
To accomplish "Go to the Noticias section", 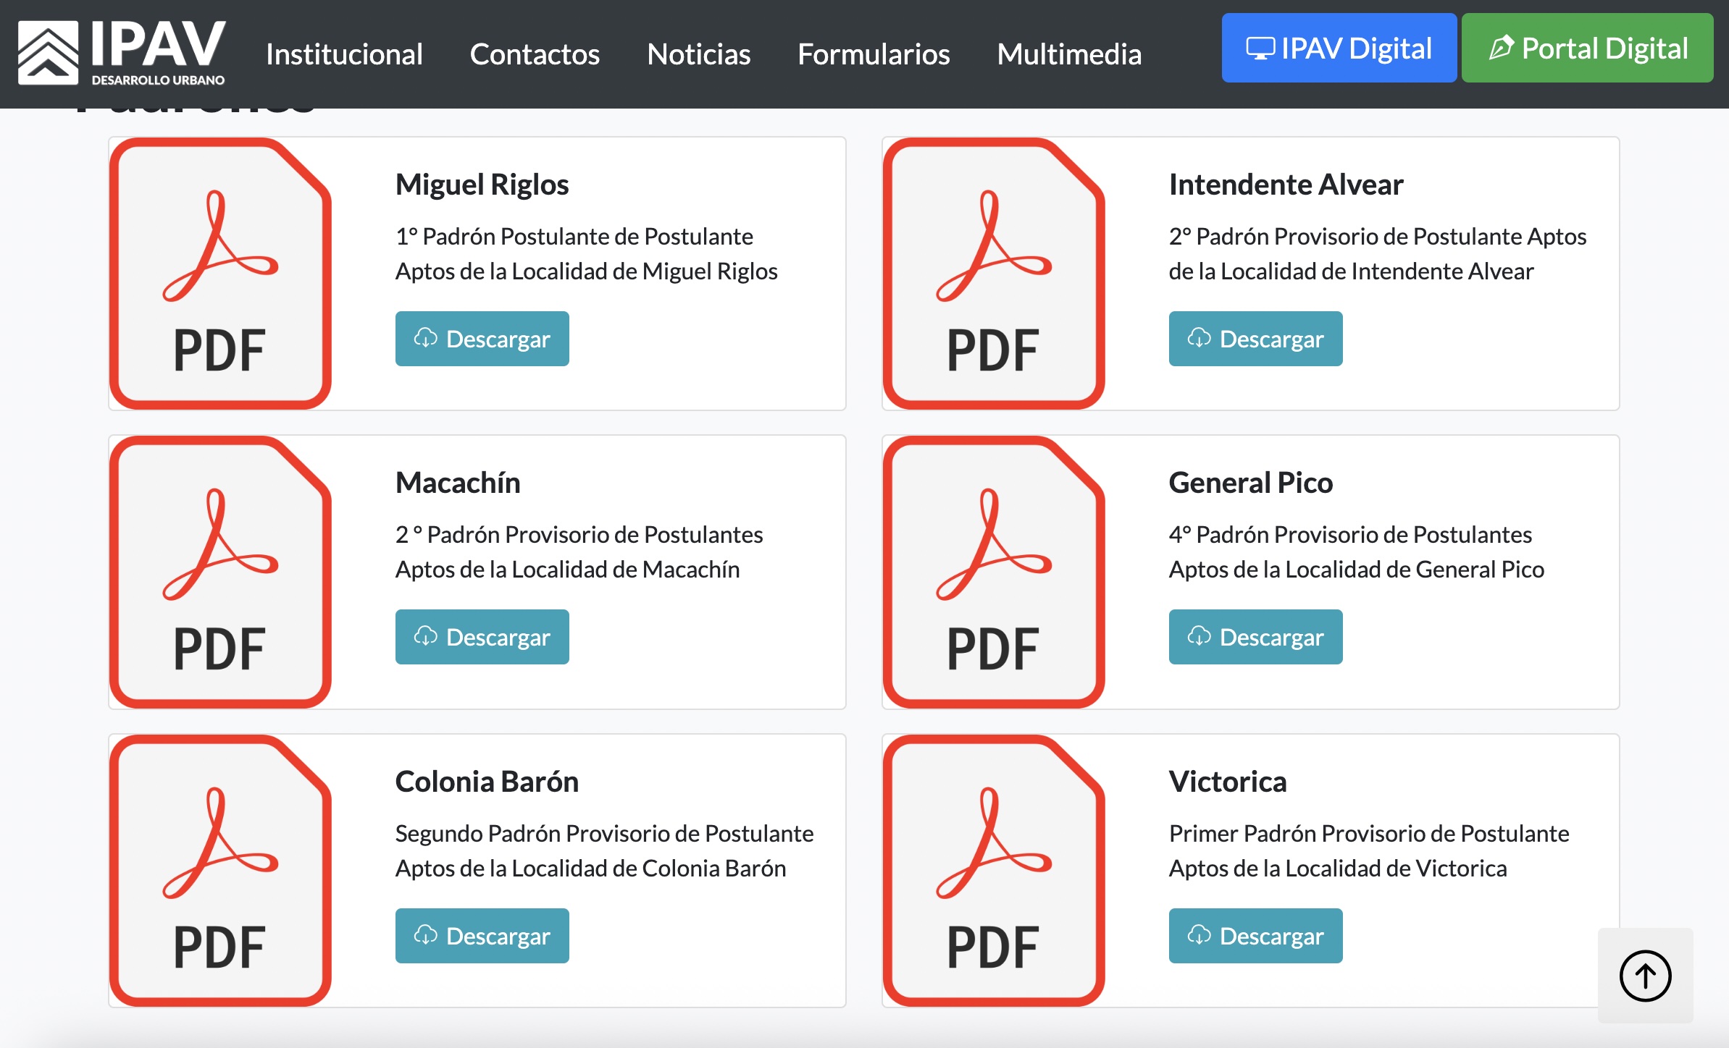I will [698, 54].
